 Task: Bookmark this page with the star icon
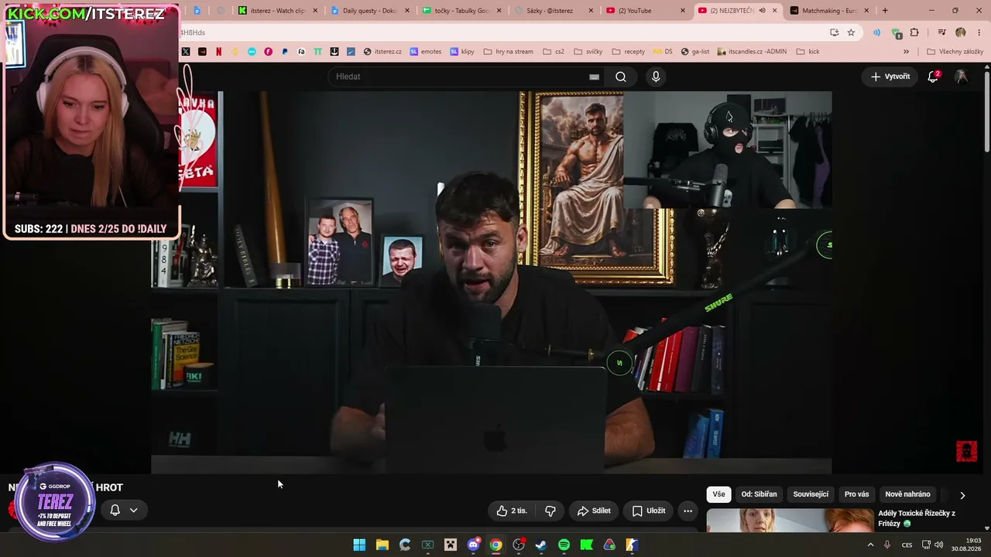pyautogui.click(x=851, y=32)
